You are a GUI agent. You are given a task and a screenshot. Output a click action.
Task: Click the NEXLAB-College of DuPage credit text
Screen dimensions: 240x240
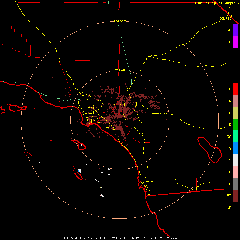(x=213, y=3)
